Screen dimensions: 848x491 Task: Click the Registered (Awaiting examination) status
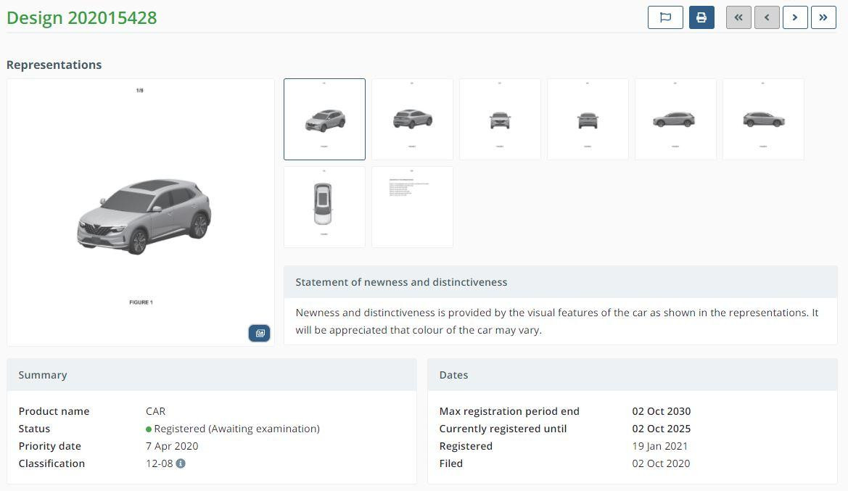(x=236, y=429)
